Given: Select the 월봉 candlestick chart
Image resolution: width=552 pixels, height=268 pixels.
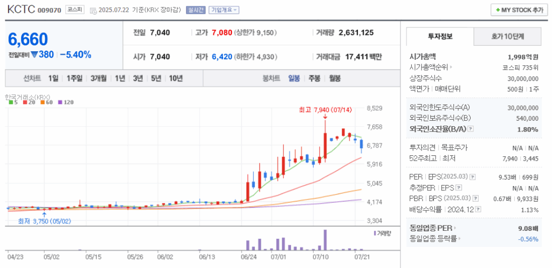Looking at the screenshot, I should pos(335,78).
